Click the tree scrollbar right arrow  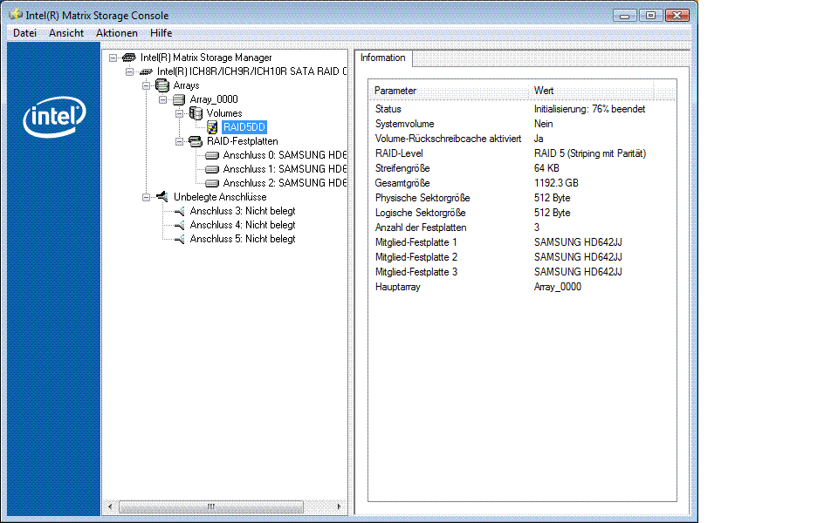click(339, 506)
